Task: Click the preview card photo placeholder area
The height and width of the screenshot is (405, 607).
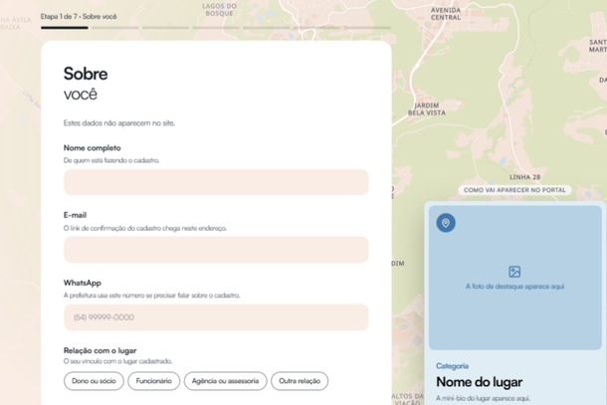Action: tap(514, 278)
